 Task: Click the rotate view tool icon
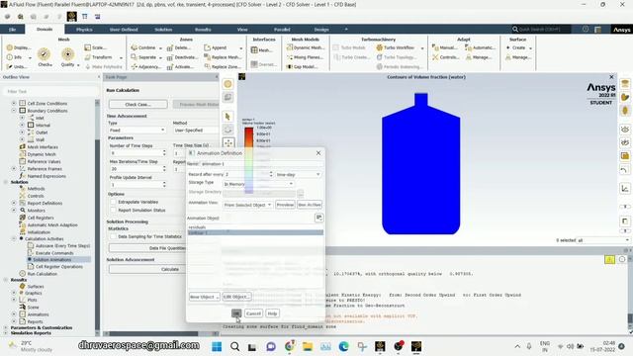227,130
